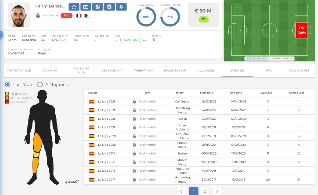
Task: Open the Touches Map tab
Action: point(175,71)
